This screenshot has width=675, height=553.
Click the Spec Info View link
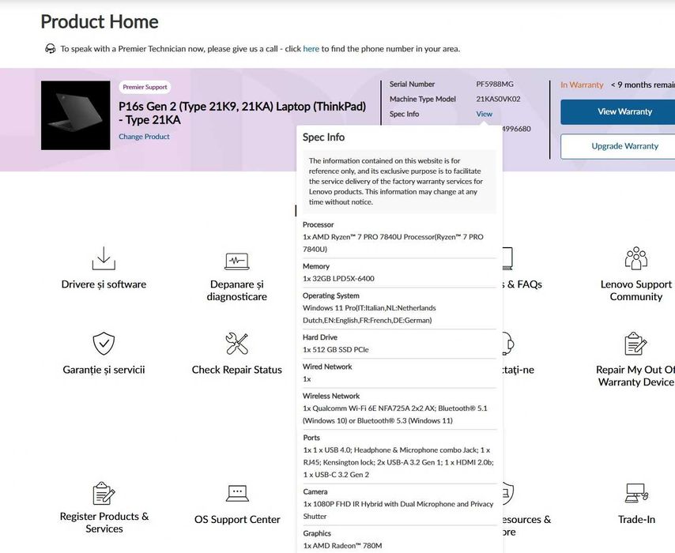coord(484,114)
